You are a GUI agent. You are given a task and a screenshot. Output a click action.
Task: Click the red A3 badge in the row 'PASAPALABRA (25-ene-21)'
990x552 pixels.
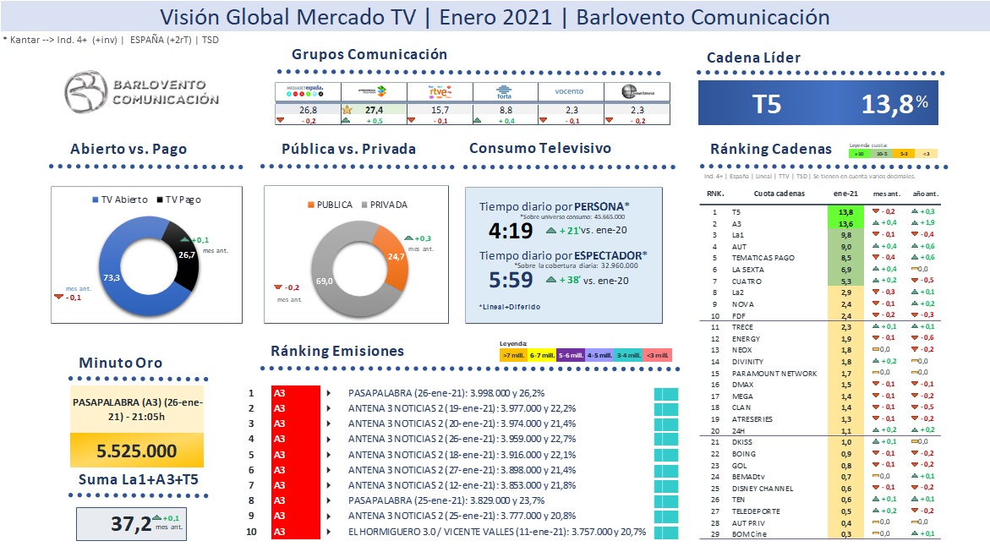pos(296,500)
